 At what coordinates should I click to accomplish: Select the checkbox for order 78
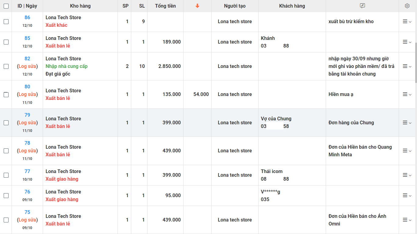(6, 151)
